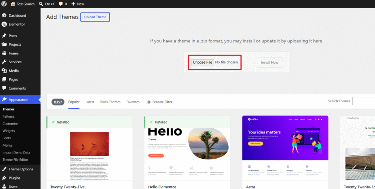
Task: Click the Projects folder icon
Action: pyautogui.click(x=4, y=44)
